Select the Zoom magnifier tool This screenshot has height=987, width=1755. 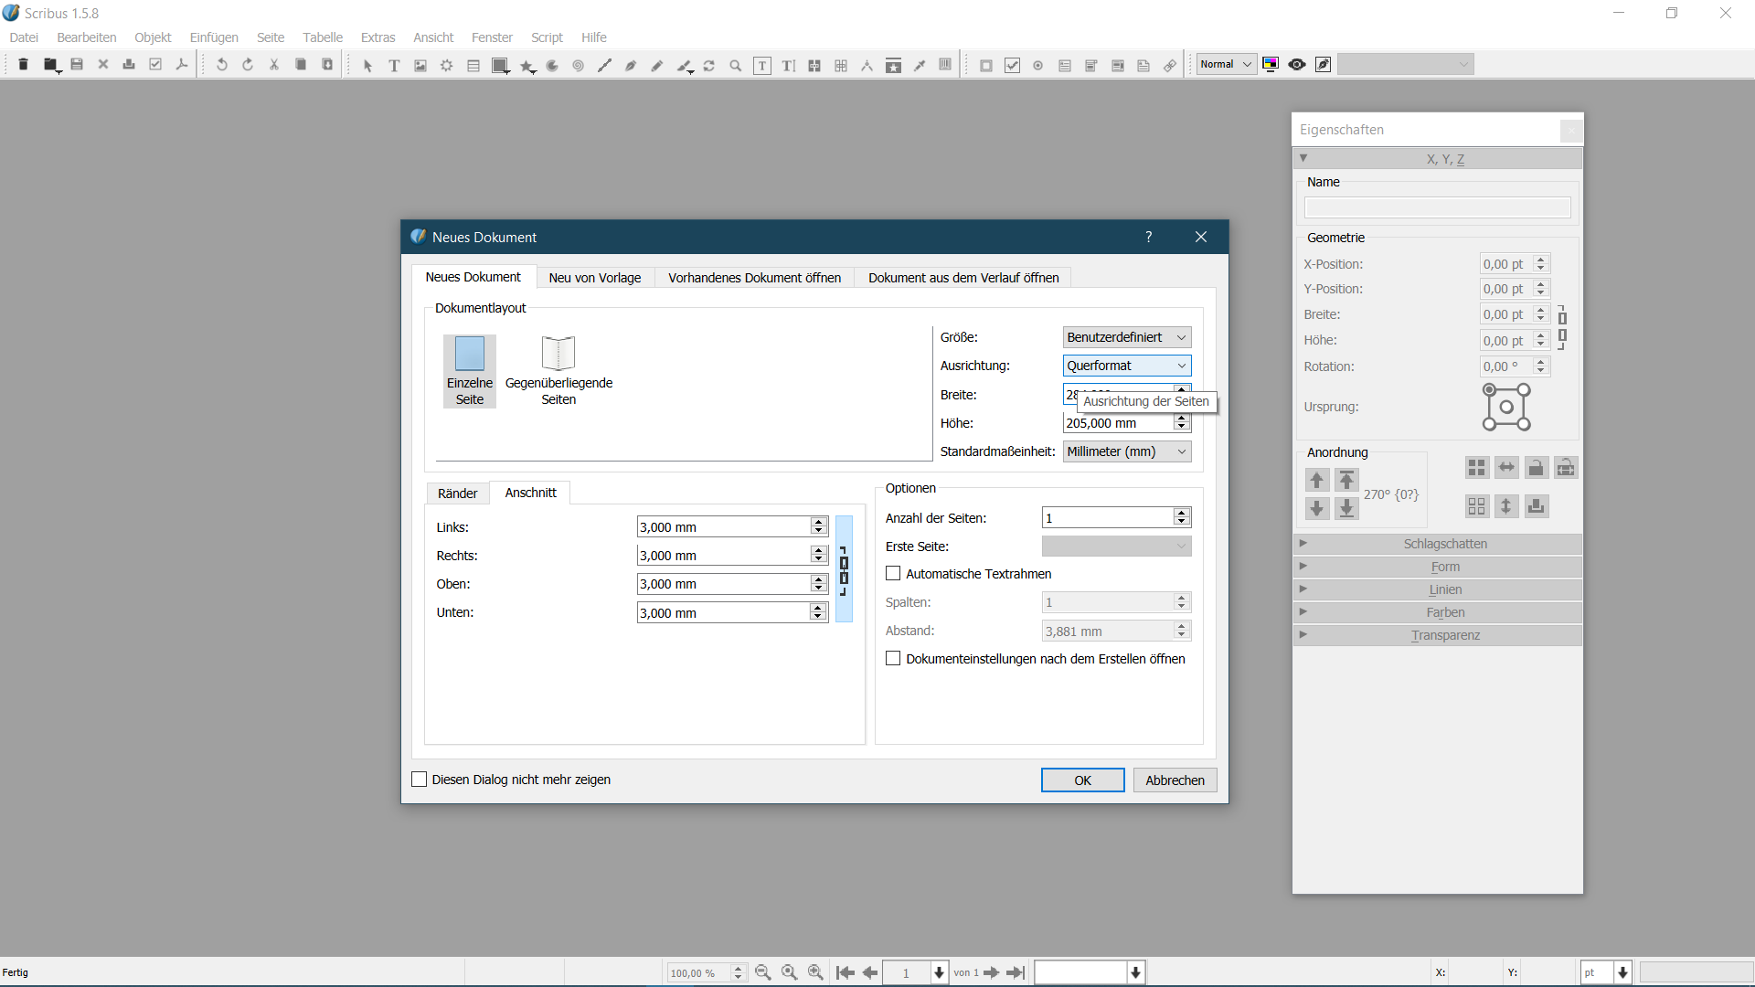(x=735, y=65)
